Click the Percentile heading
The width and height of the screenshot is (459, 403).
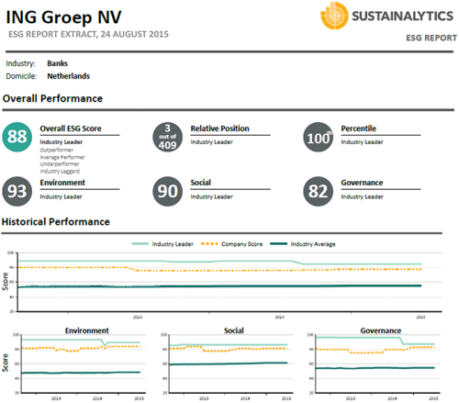click(x=359, y=129)
